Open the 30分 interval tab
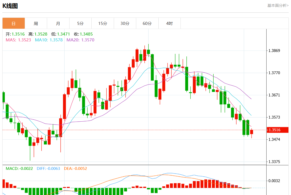291x195 pixels. coord(125,23)
